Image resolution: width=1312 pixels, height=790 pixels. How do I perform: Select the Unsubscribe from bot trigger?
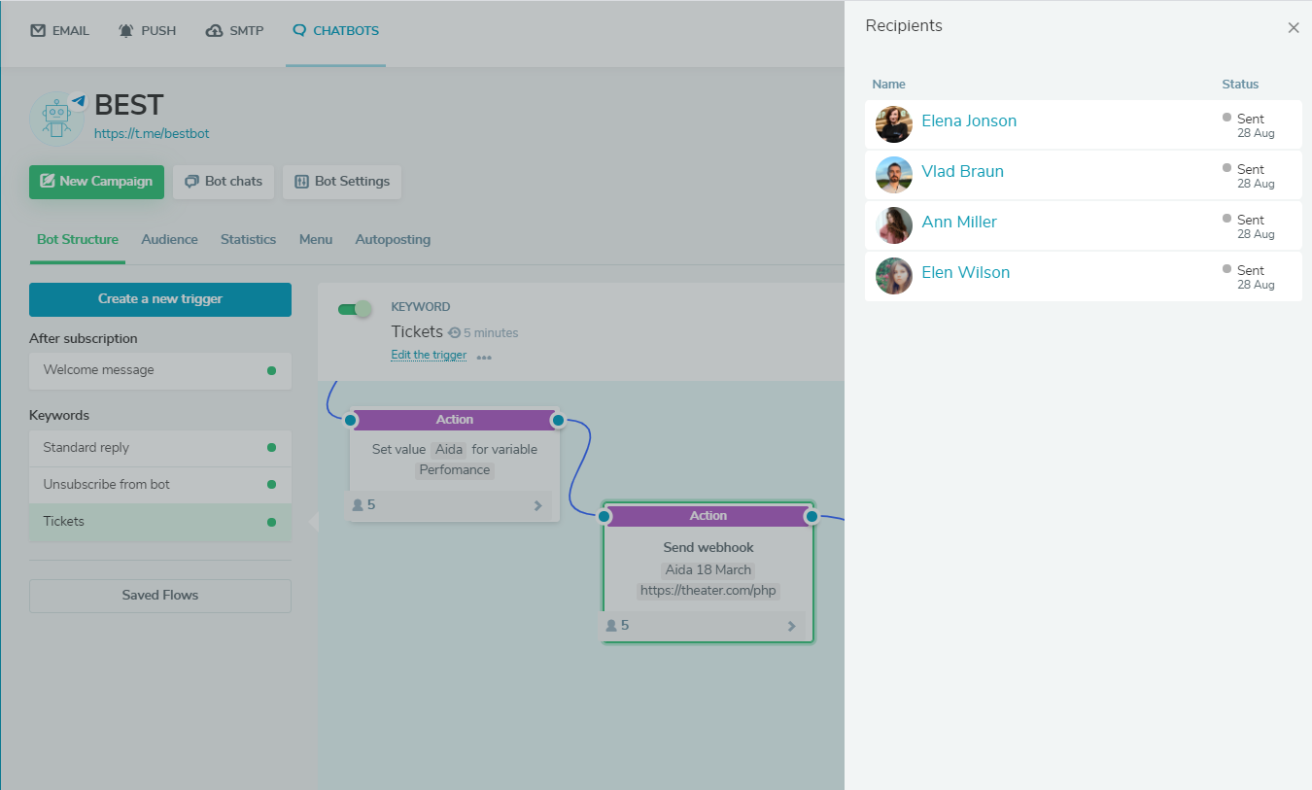tap(160, 484)
